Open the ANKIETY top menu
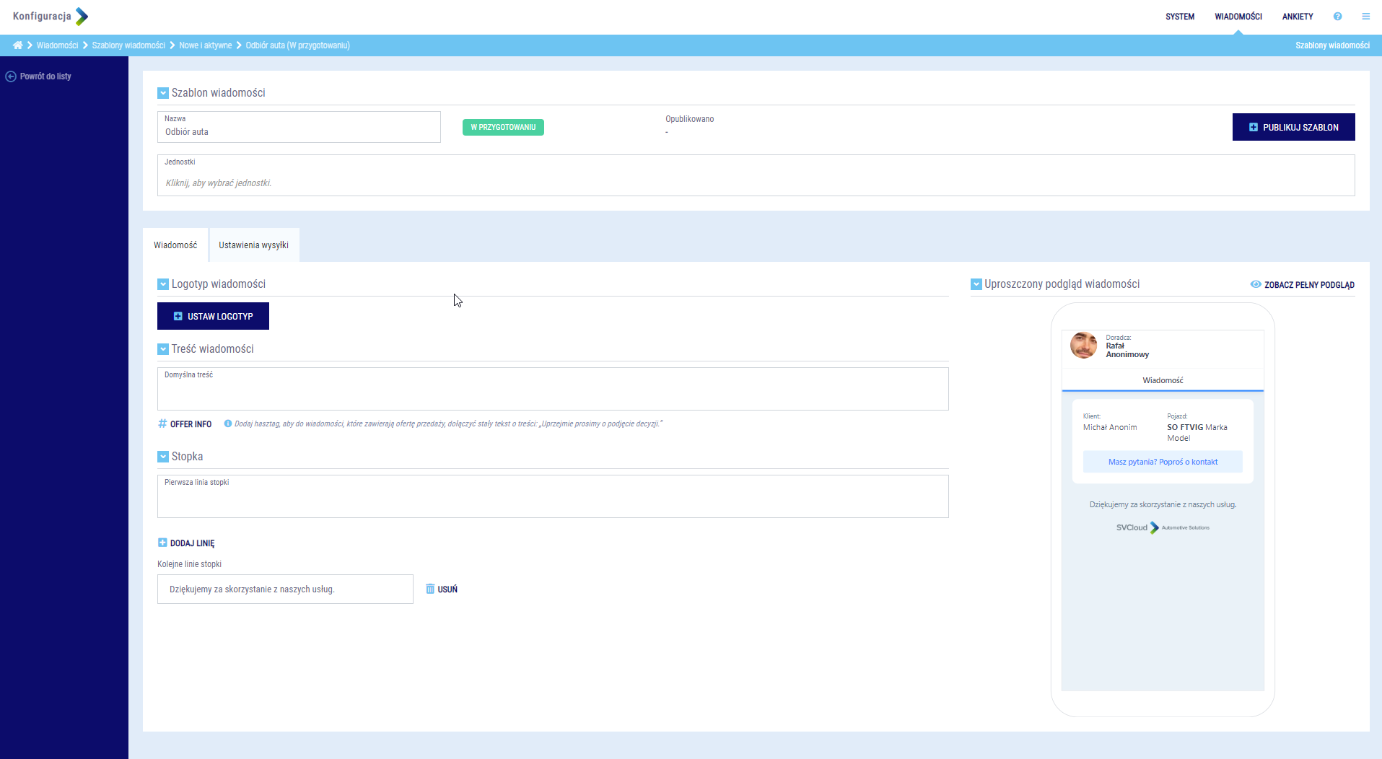The height and width of the screenshot is (759, 1382). 1297,17
